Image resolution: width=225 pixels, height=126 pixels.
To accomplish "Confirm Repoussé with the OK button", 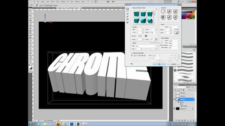I will [x=159, y=64].
